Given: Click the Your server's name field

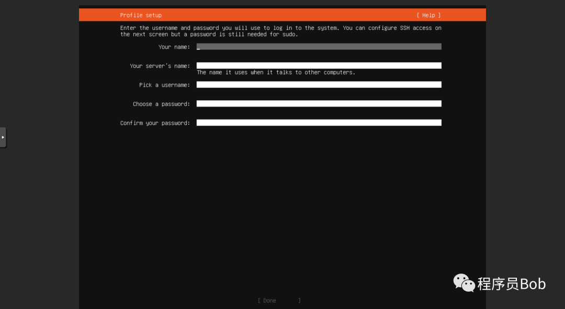Looking at the screenshot, I should (319, 65).
